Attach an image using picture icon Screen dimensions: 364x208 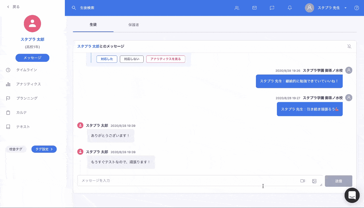[314, 181]
